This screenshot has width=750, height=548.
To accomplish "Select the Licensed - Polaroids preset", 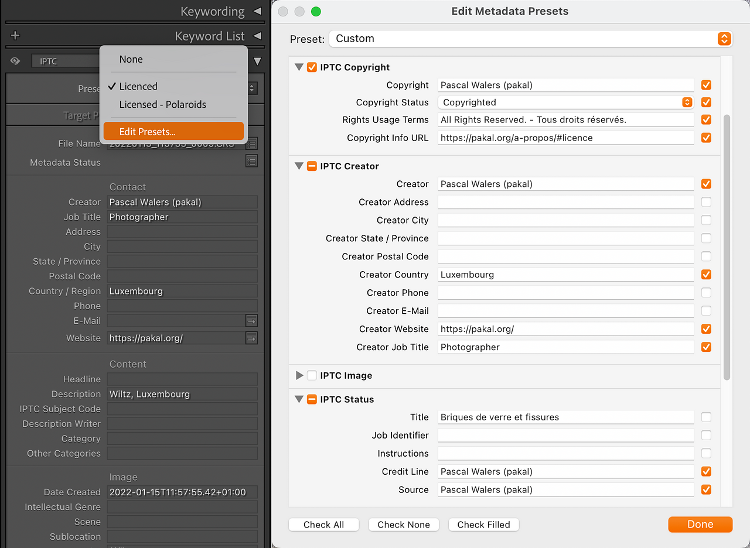I will tap(162, 105).
